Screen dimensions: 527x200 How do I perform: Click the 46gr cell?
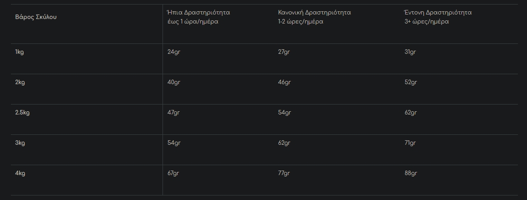click(x=284, y=82)
